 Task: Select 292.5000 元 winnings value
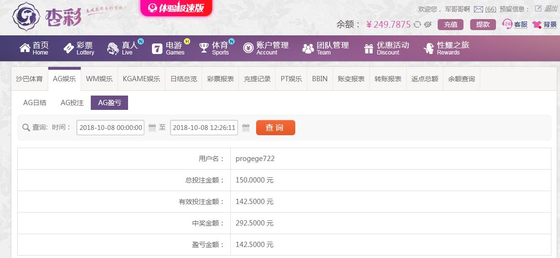pyautogui.click(x=254, y=223)
